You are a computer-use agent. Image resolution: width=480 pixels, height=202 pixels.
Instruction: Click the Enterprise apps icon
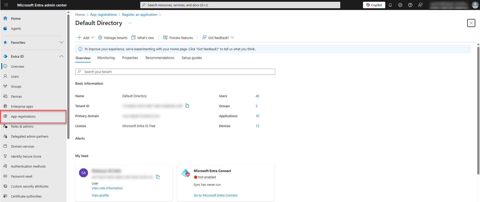5,106
